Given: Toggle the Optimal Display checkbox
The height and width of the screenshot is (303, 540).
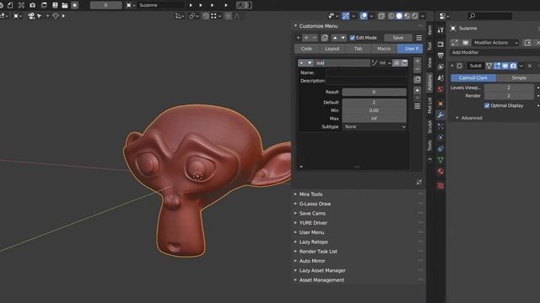Looking at the screenshot, I should (487, 105).
